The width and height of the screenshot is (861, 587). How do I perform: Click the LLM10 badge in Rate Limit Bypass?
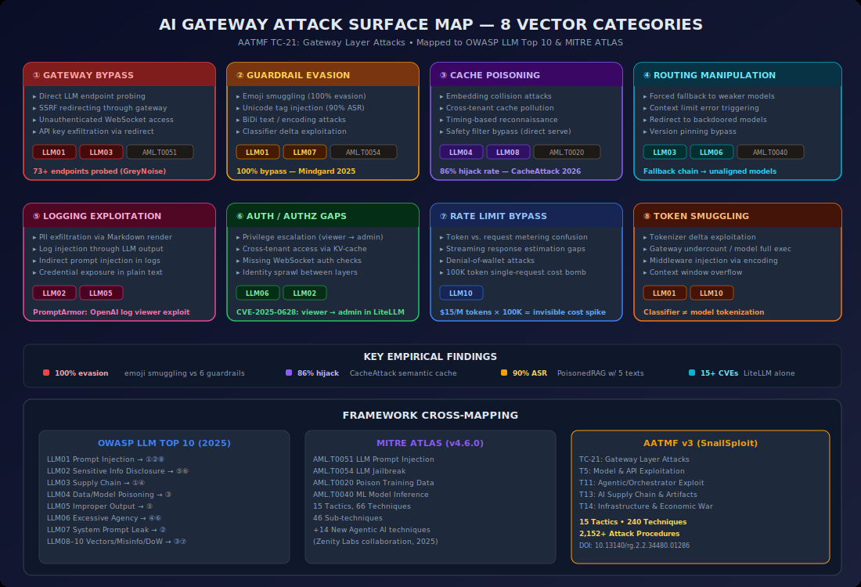pyautogui.click(x=459, y=293)
